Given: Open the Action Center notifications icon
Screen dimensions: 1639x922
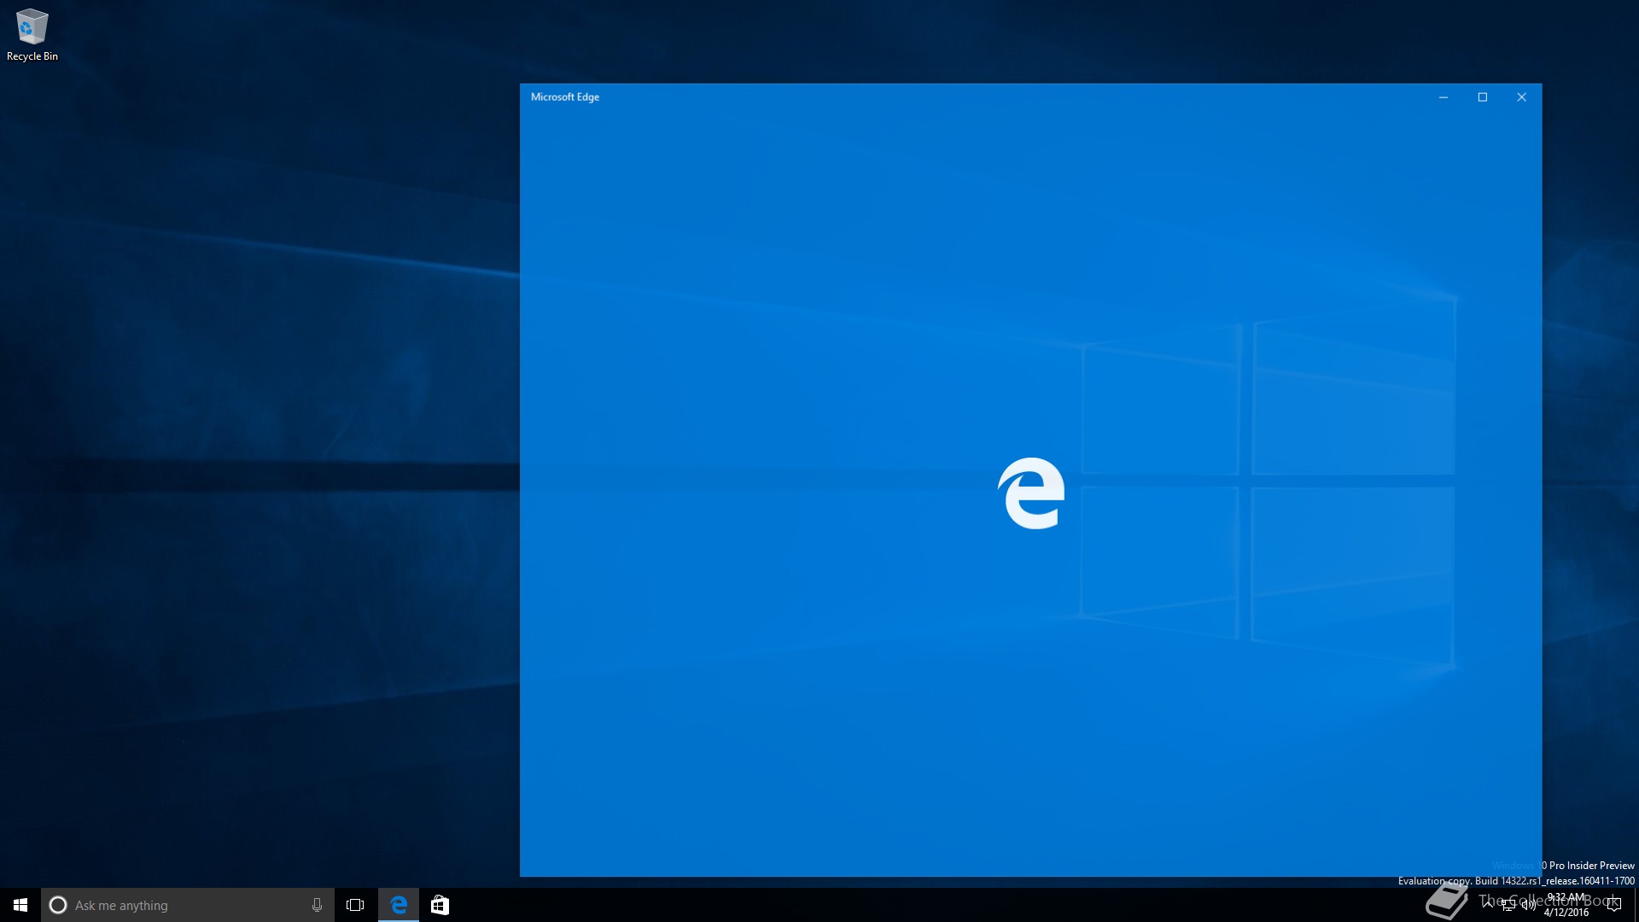Looking at the screenshot, I should point(1613,905).
